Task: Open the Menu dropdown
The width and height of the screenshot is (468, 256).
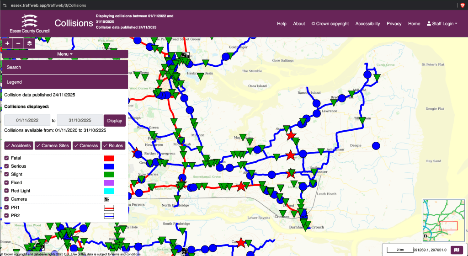Action: tap(65, 54)
